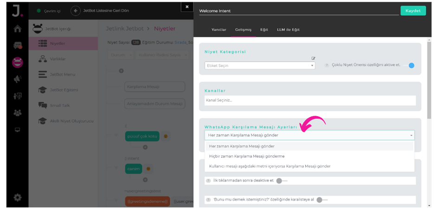Click help icon beside 'Bunu mu demek istemiştiniz?'
This screenshot has height=211, width=436.
[208, 200]
